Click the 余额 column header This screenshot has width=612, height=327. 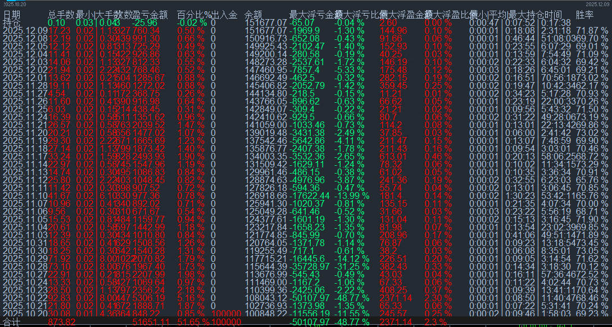[x=253, y=15]
